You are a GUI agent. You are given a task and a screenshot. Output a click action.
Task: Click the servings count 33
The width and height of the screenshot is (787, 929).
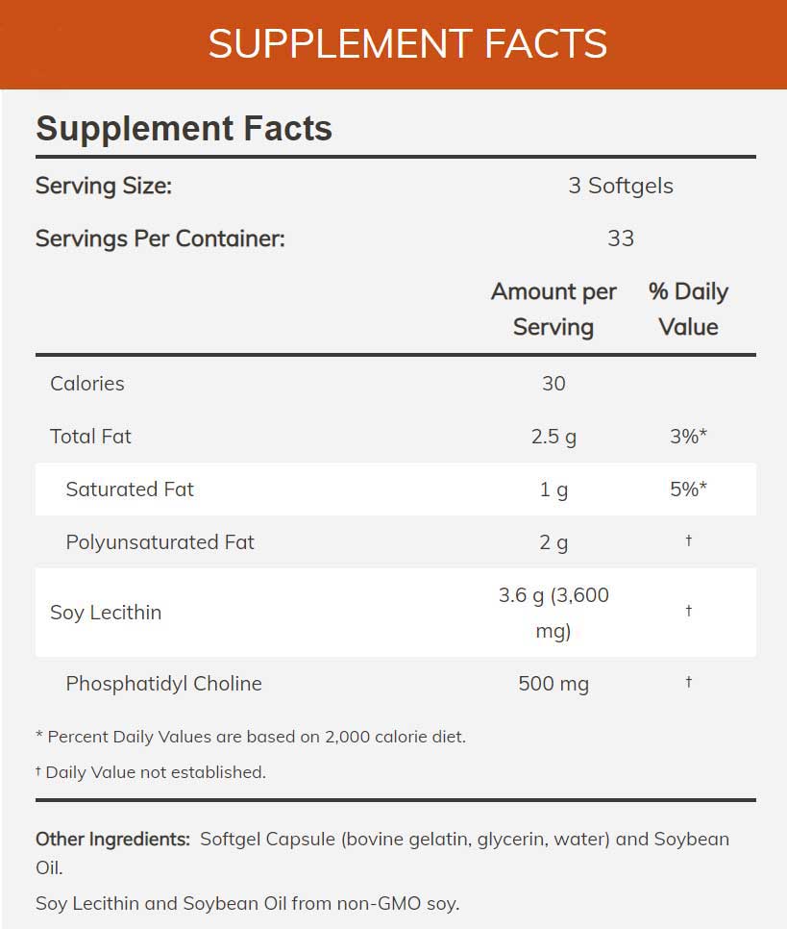621,238
